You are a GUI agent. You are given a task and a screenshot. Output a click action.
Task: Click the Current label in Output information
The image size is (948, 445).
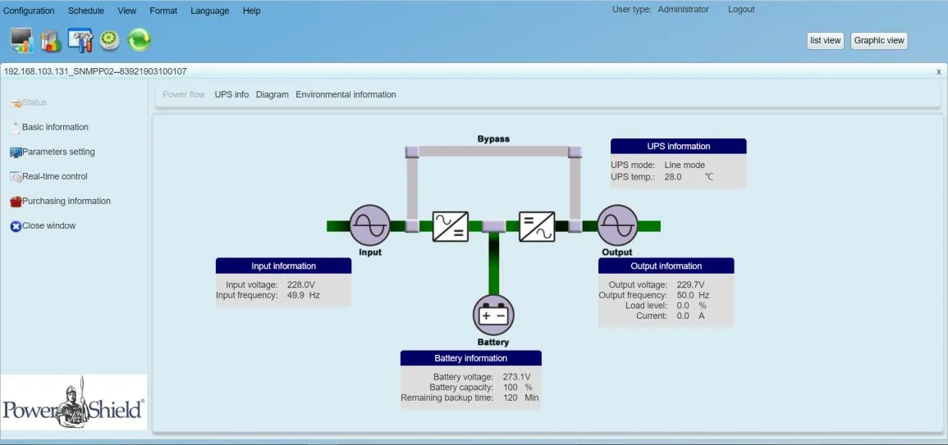[x=652, y=316]
